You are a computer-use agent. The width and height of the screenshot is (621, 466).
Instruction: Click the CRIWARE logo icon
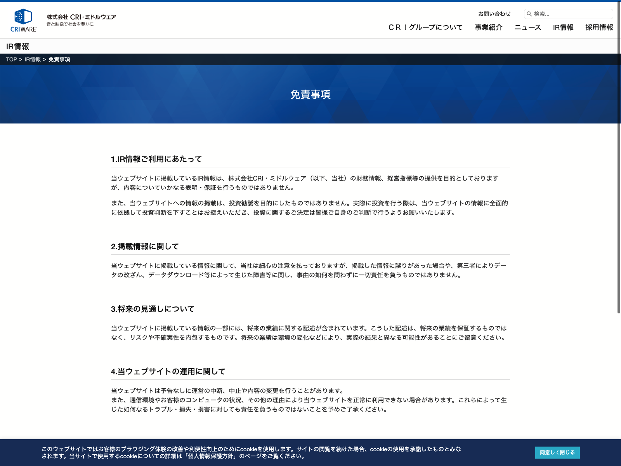tap(23, 20)
